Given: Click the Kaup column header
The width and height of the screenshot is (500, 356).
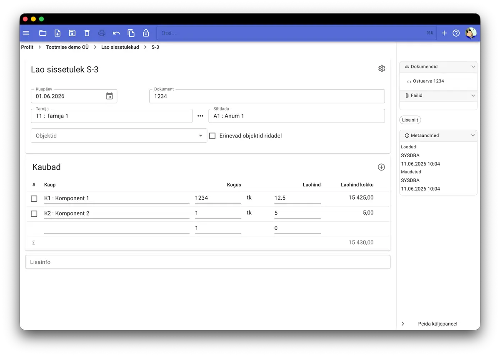Looking at the screenshot, I should coord(50,185).
